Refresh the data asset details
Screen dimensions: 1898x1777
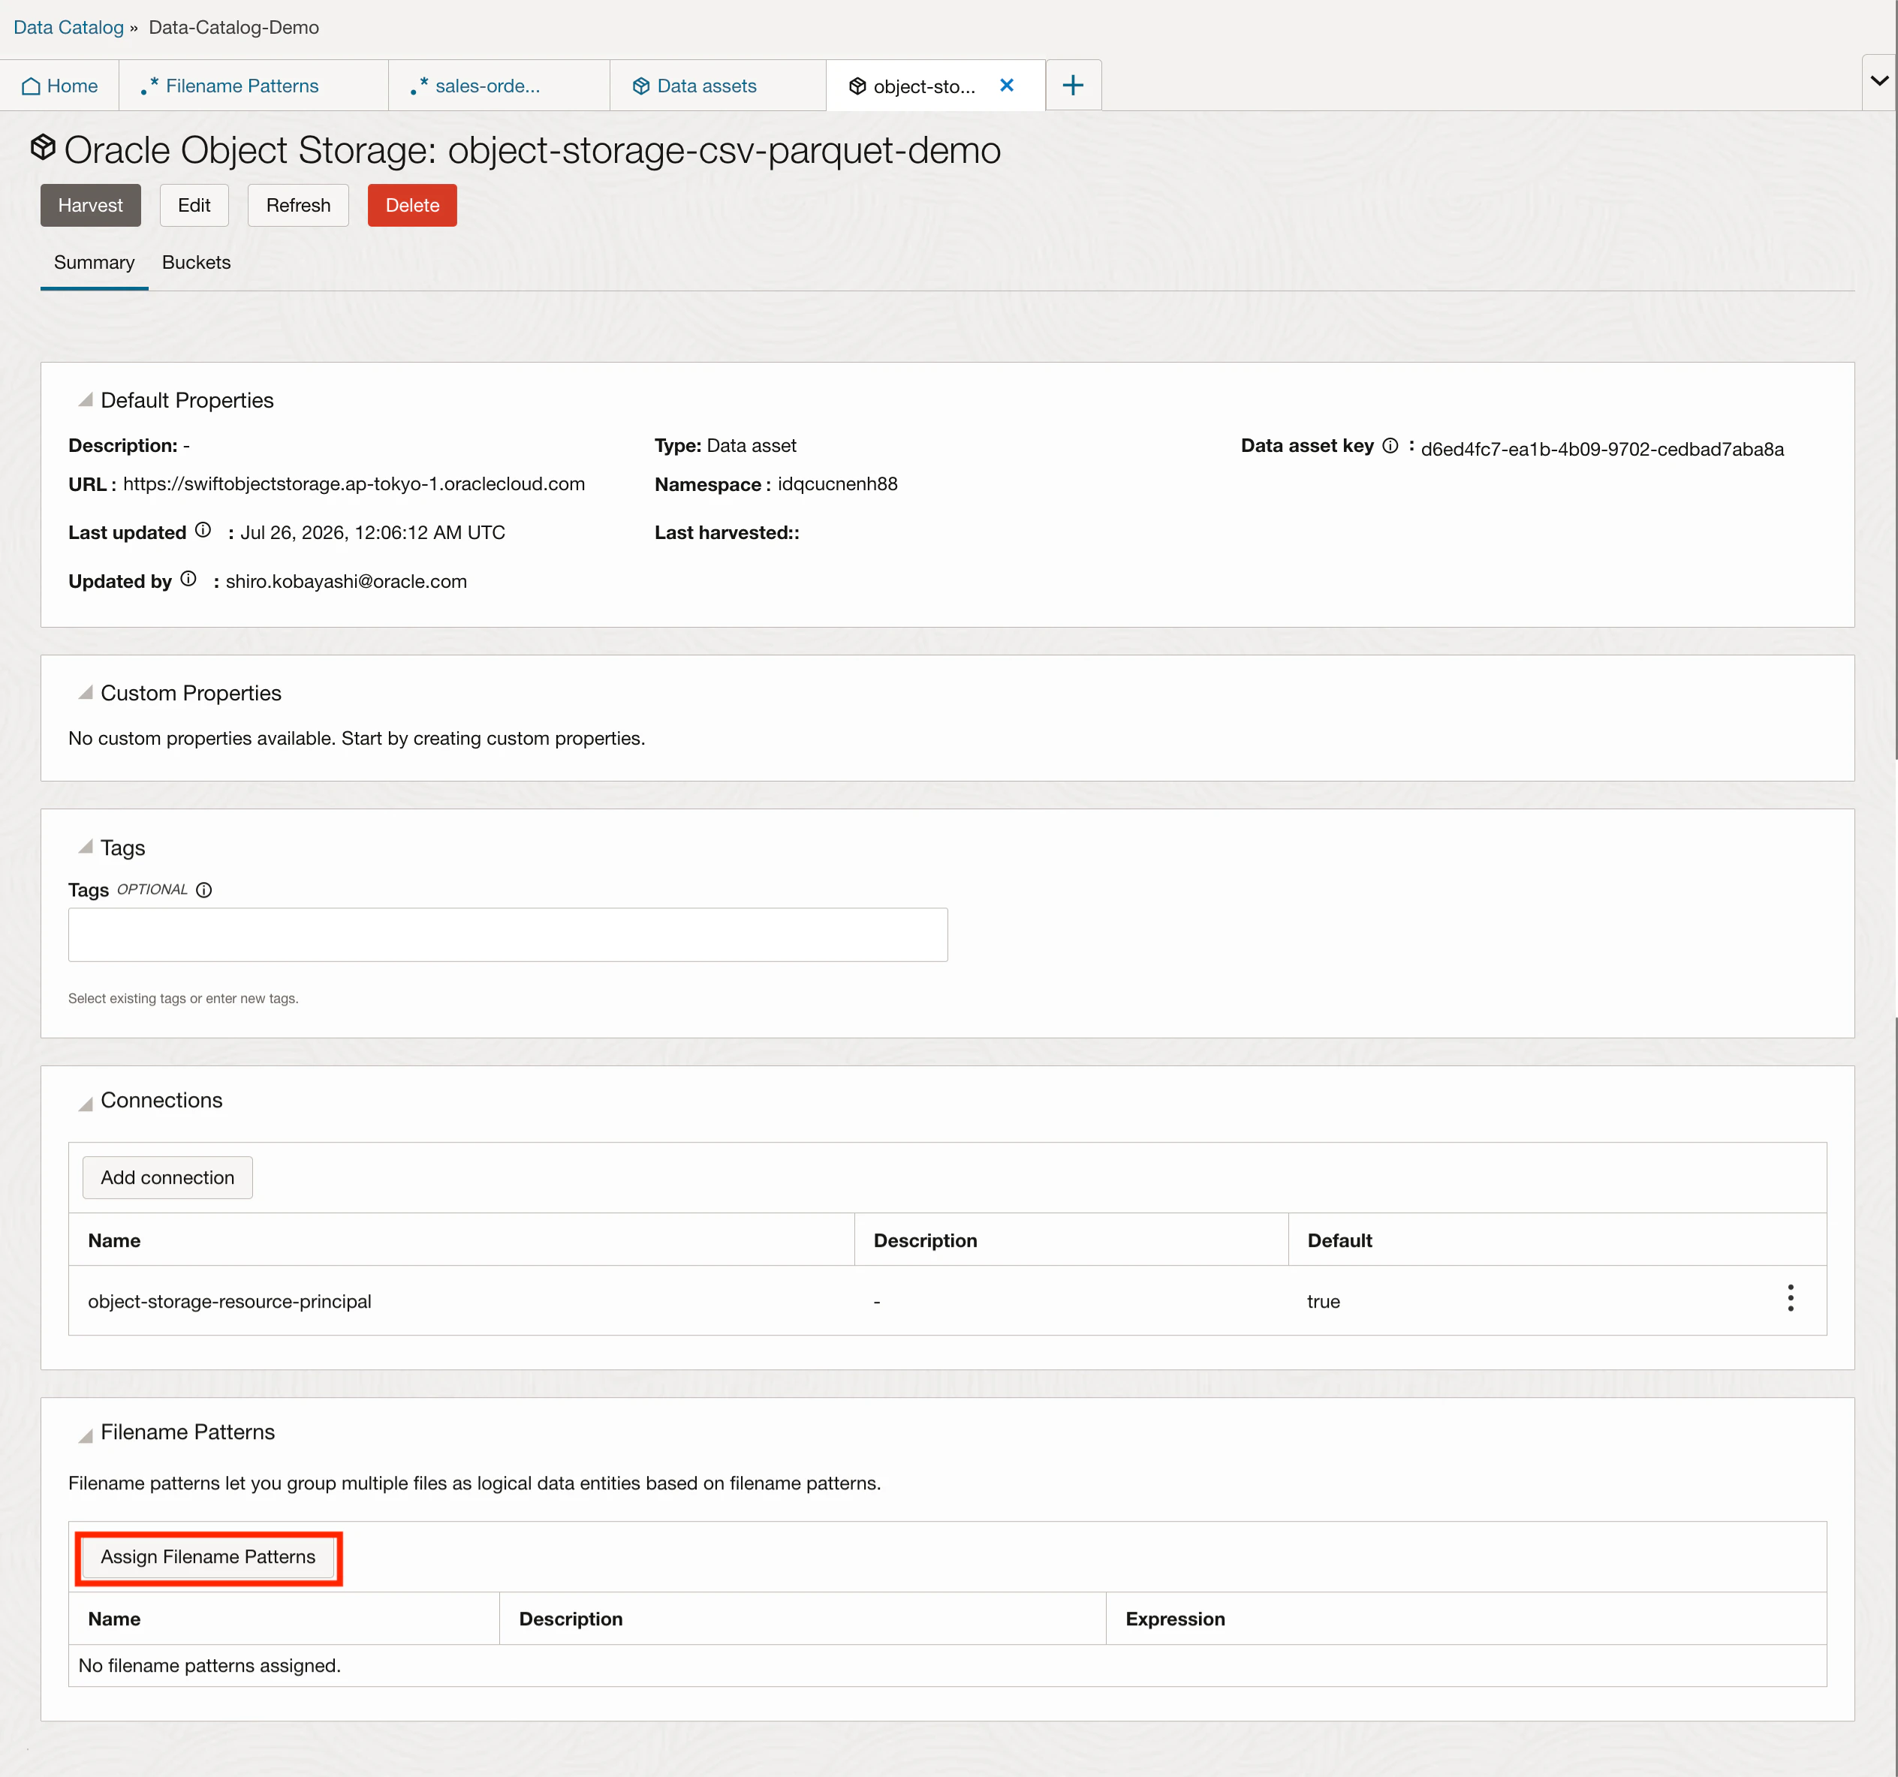point(298,205)
